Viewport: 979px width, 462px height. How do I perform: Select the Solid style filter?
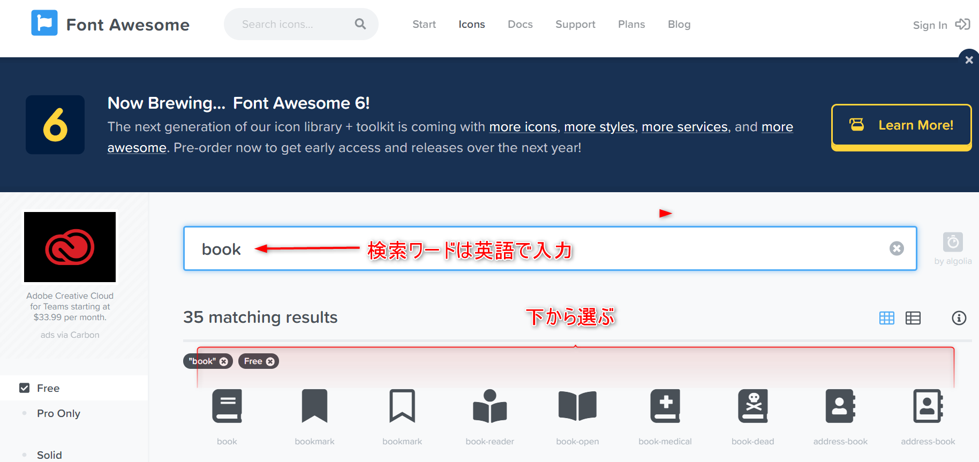[x=49, y=455]
